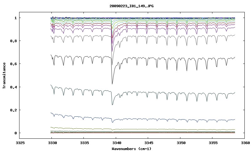Click the Transmittance y-axis label
The width and height of the screenshot is (251, 151).
coord(4,75)
